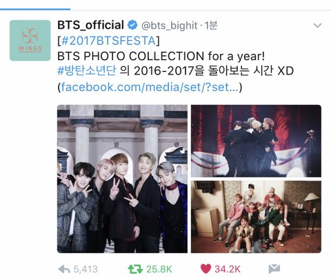This screenshot has height=278, width=331.
Task: View the large group peace-sign photo
Action: 122,179
